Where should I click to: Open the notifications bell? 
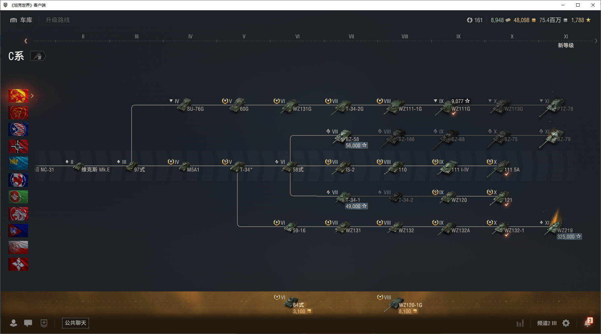click(x=588, y=323)
